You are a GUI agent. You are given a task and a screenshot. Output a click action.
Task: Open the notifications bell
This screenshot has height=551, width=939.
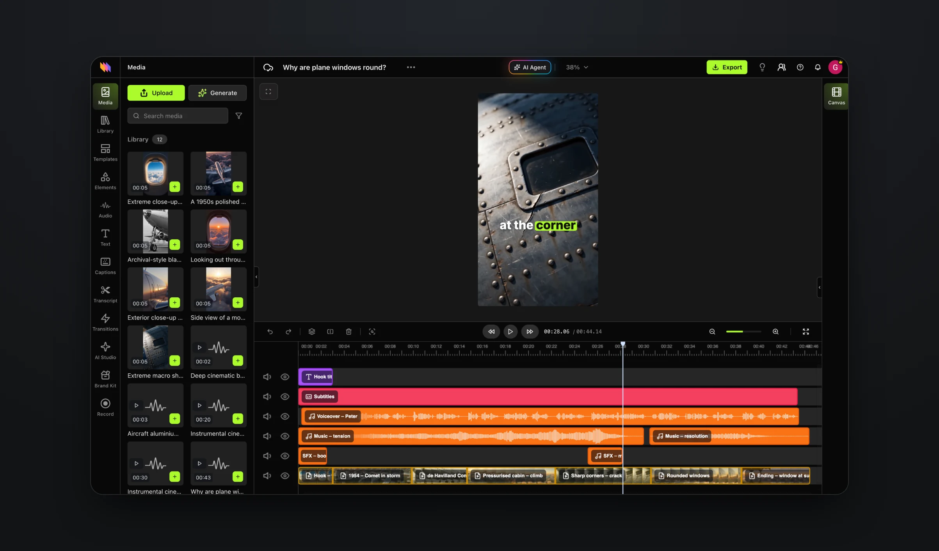pos(818,67)
